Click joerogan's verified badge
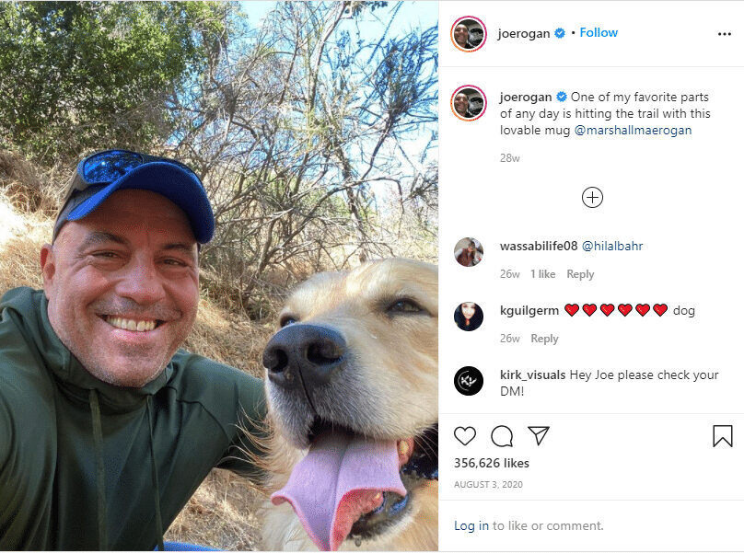 coord(559,32)
